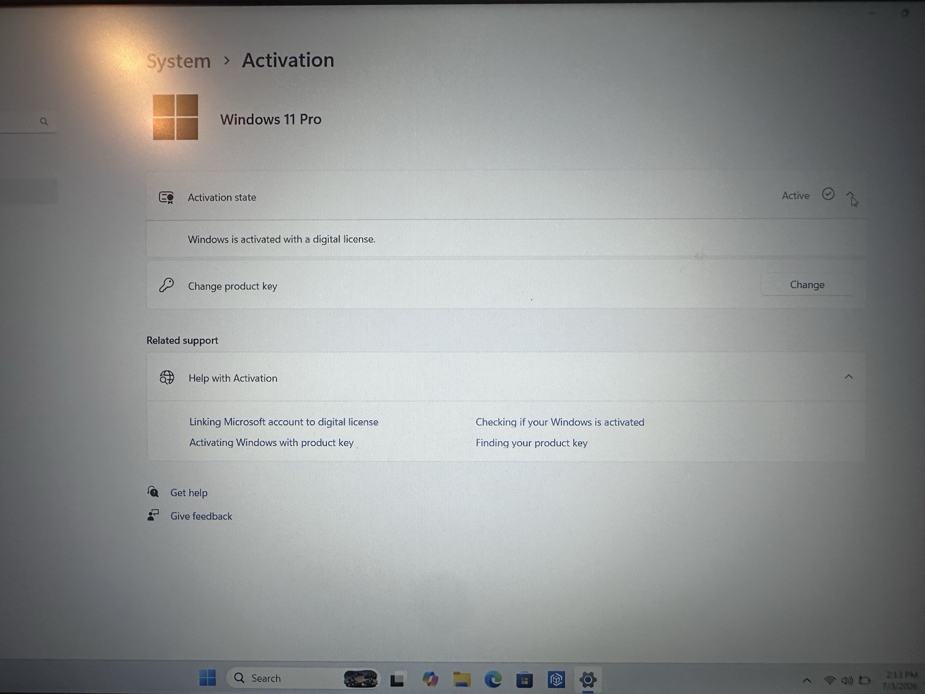This screenshot has height=694, width=925.
Task: Click the Active status checkmark icon
Action: coord(828,194)
